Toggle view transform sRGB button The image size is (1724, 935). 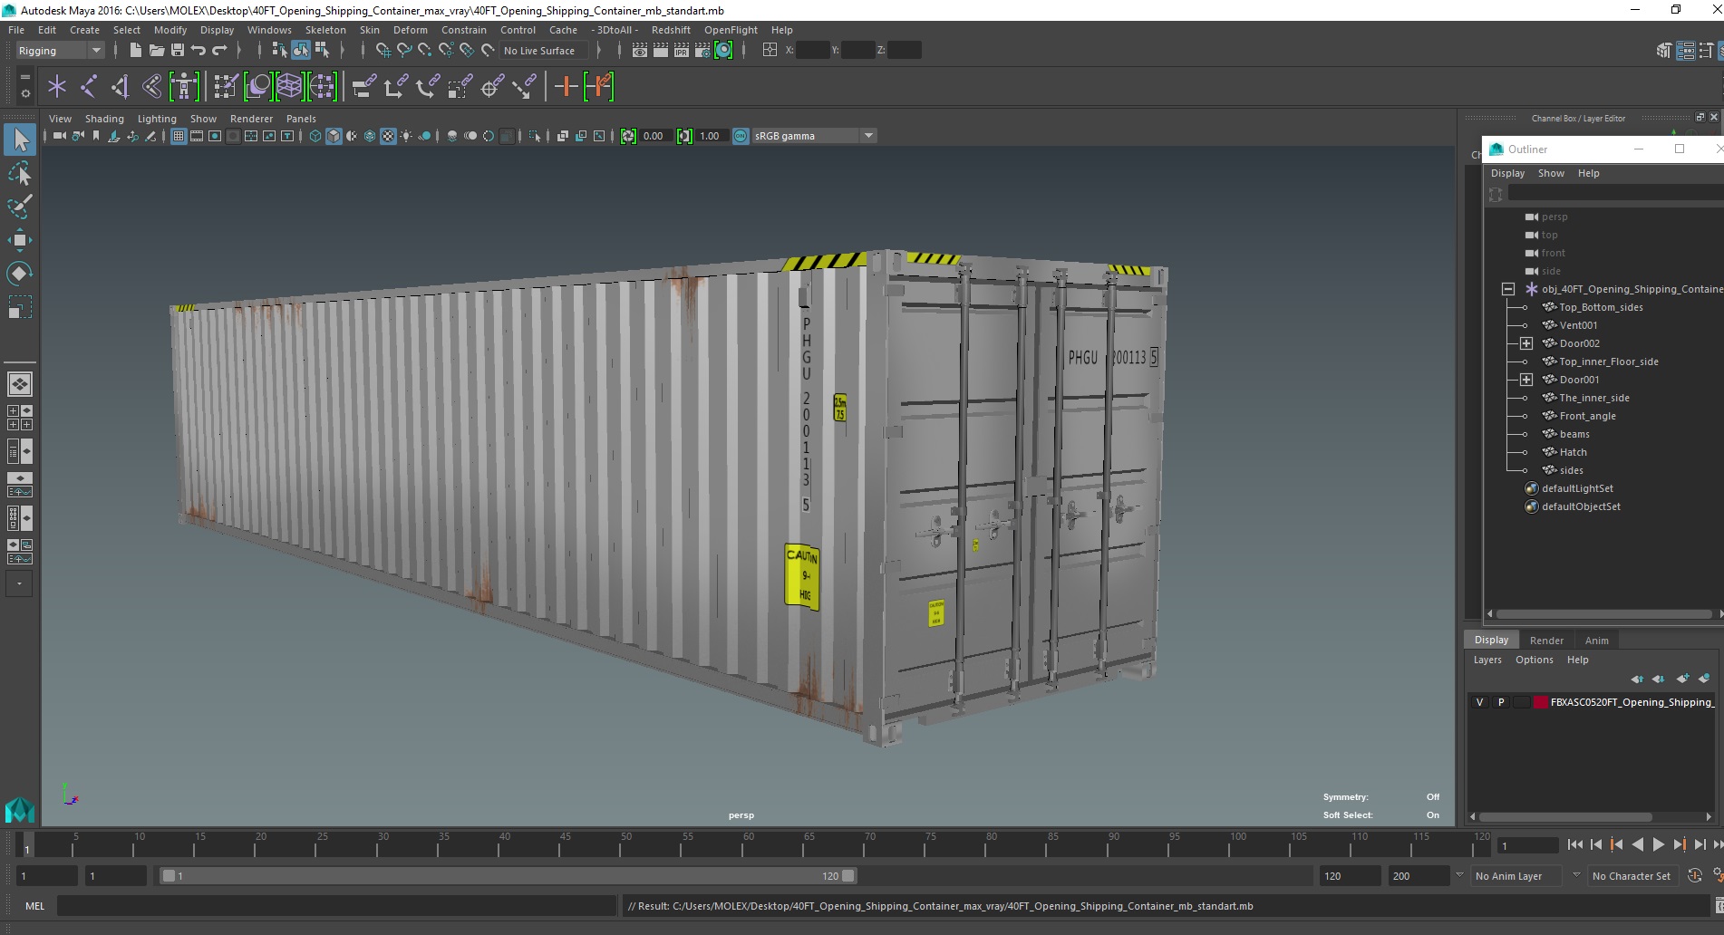pos(741,136)
